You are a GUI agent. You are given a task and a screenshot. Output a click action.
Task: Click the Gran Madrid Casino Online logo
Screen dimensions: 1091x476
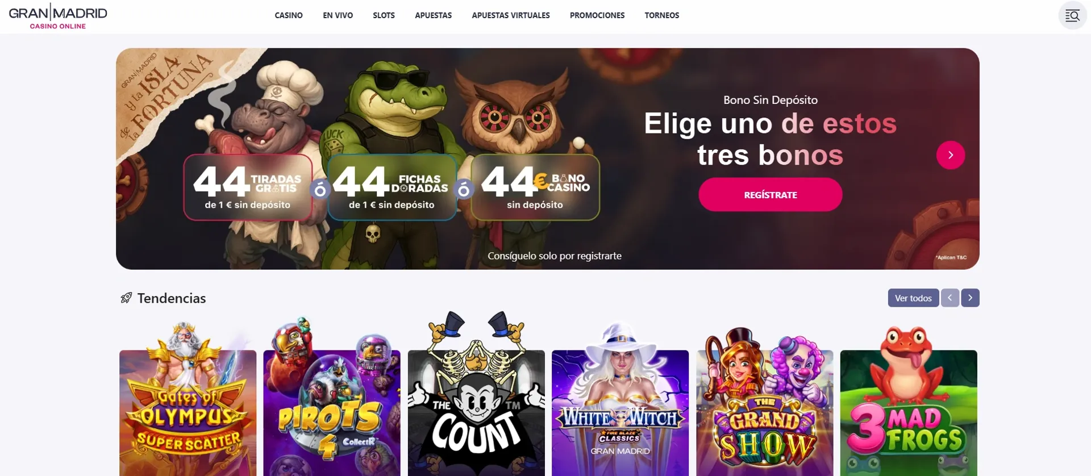click(x=58, y=16)
